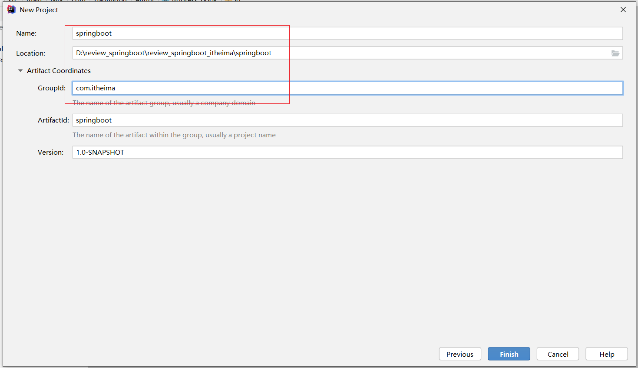This screenshot has width=638, height=368.
Task: Focus the project Name text field
Action: (x=347, y=33)
